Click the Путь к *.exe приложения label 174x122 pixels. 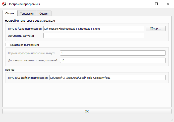pyautogui.click(x=25, y=28)
